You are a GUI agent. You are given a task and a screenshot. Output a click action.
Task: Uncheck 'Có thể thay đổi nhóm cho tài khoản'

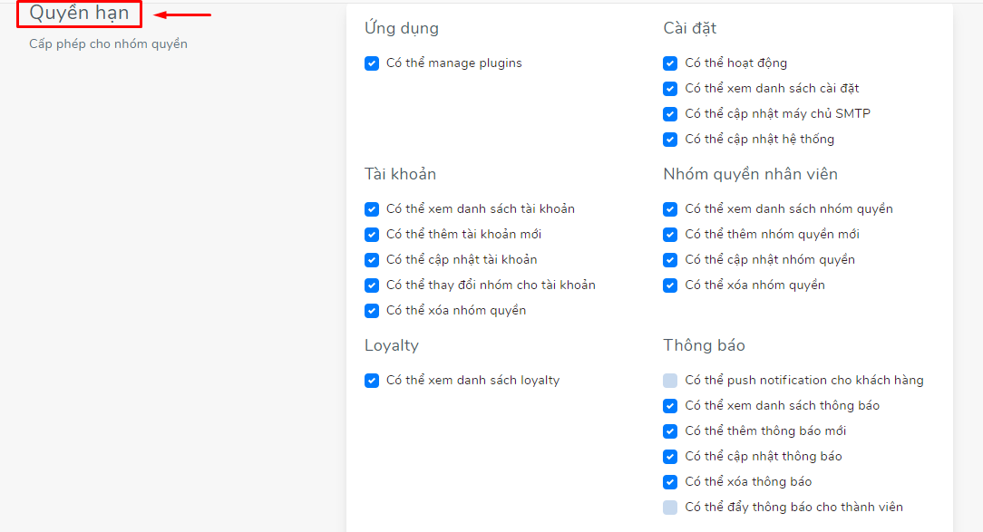(372, 285)
